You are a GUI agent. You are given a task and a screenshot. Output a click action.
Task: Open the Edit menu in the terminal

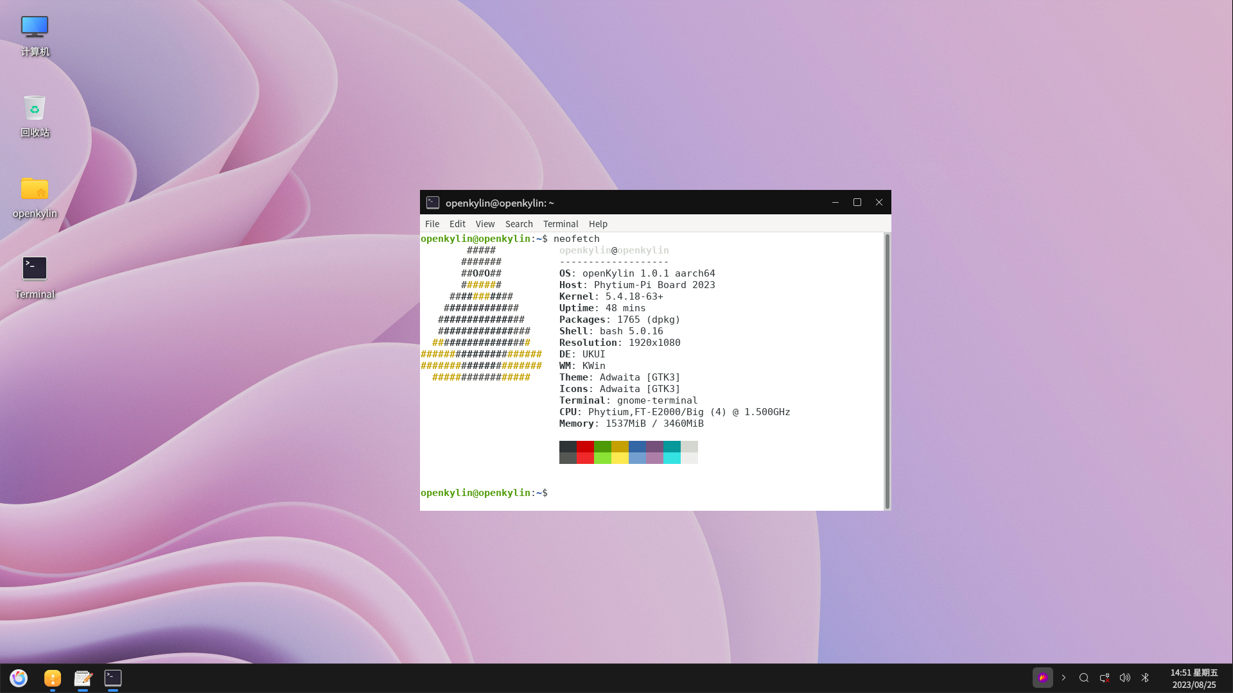point(457,224)
